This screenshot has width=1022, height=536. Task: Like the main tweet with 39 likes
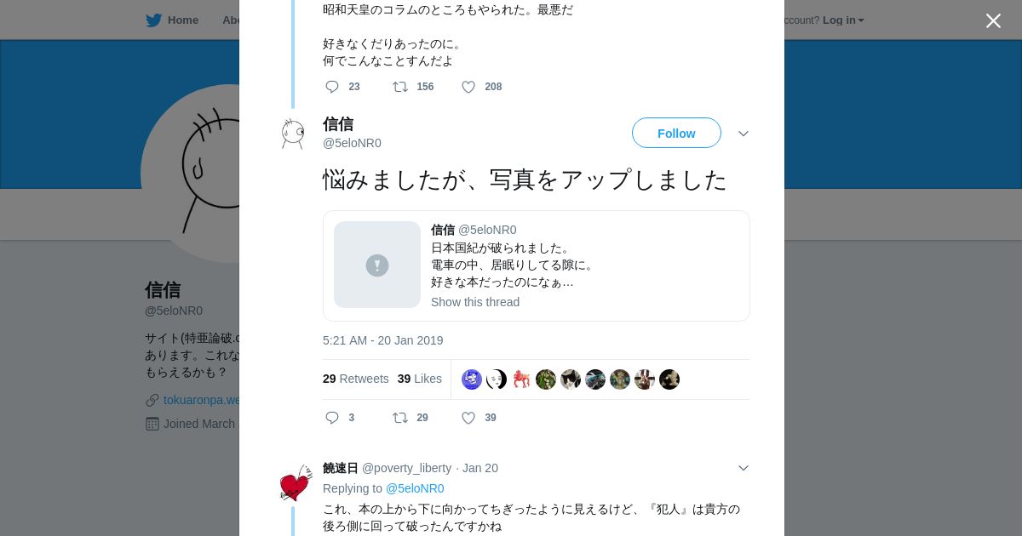(x=468, y=418)
